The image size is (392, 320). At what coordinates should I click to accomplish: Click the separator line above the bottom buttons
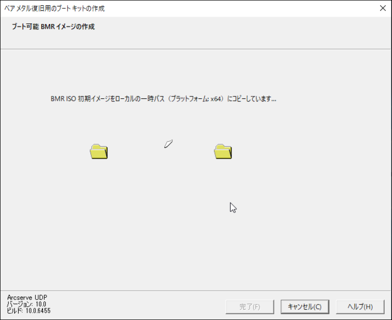pyautogui.click(x=196, y=291)
